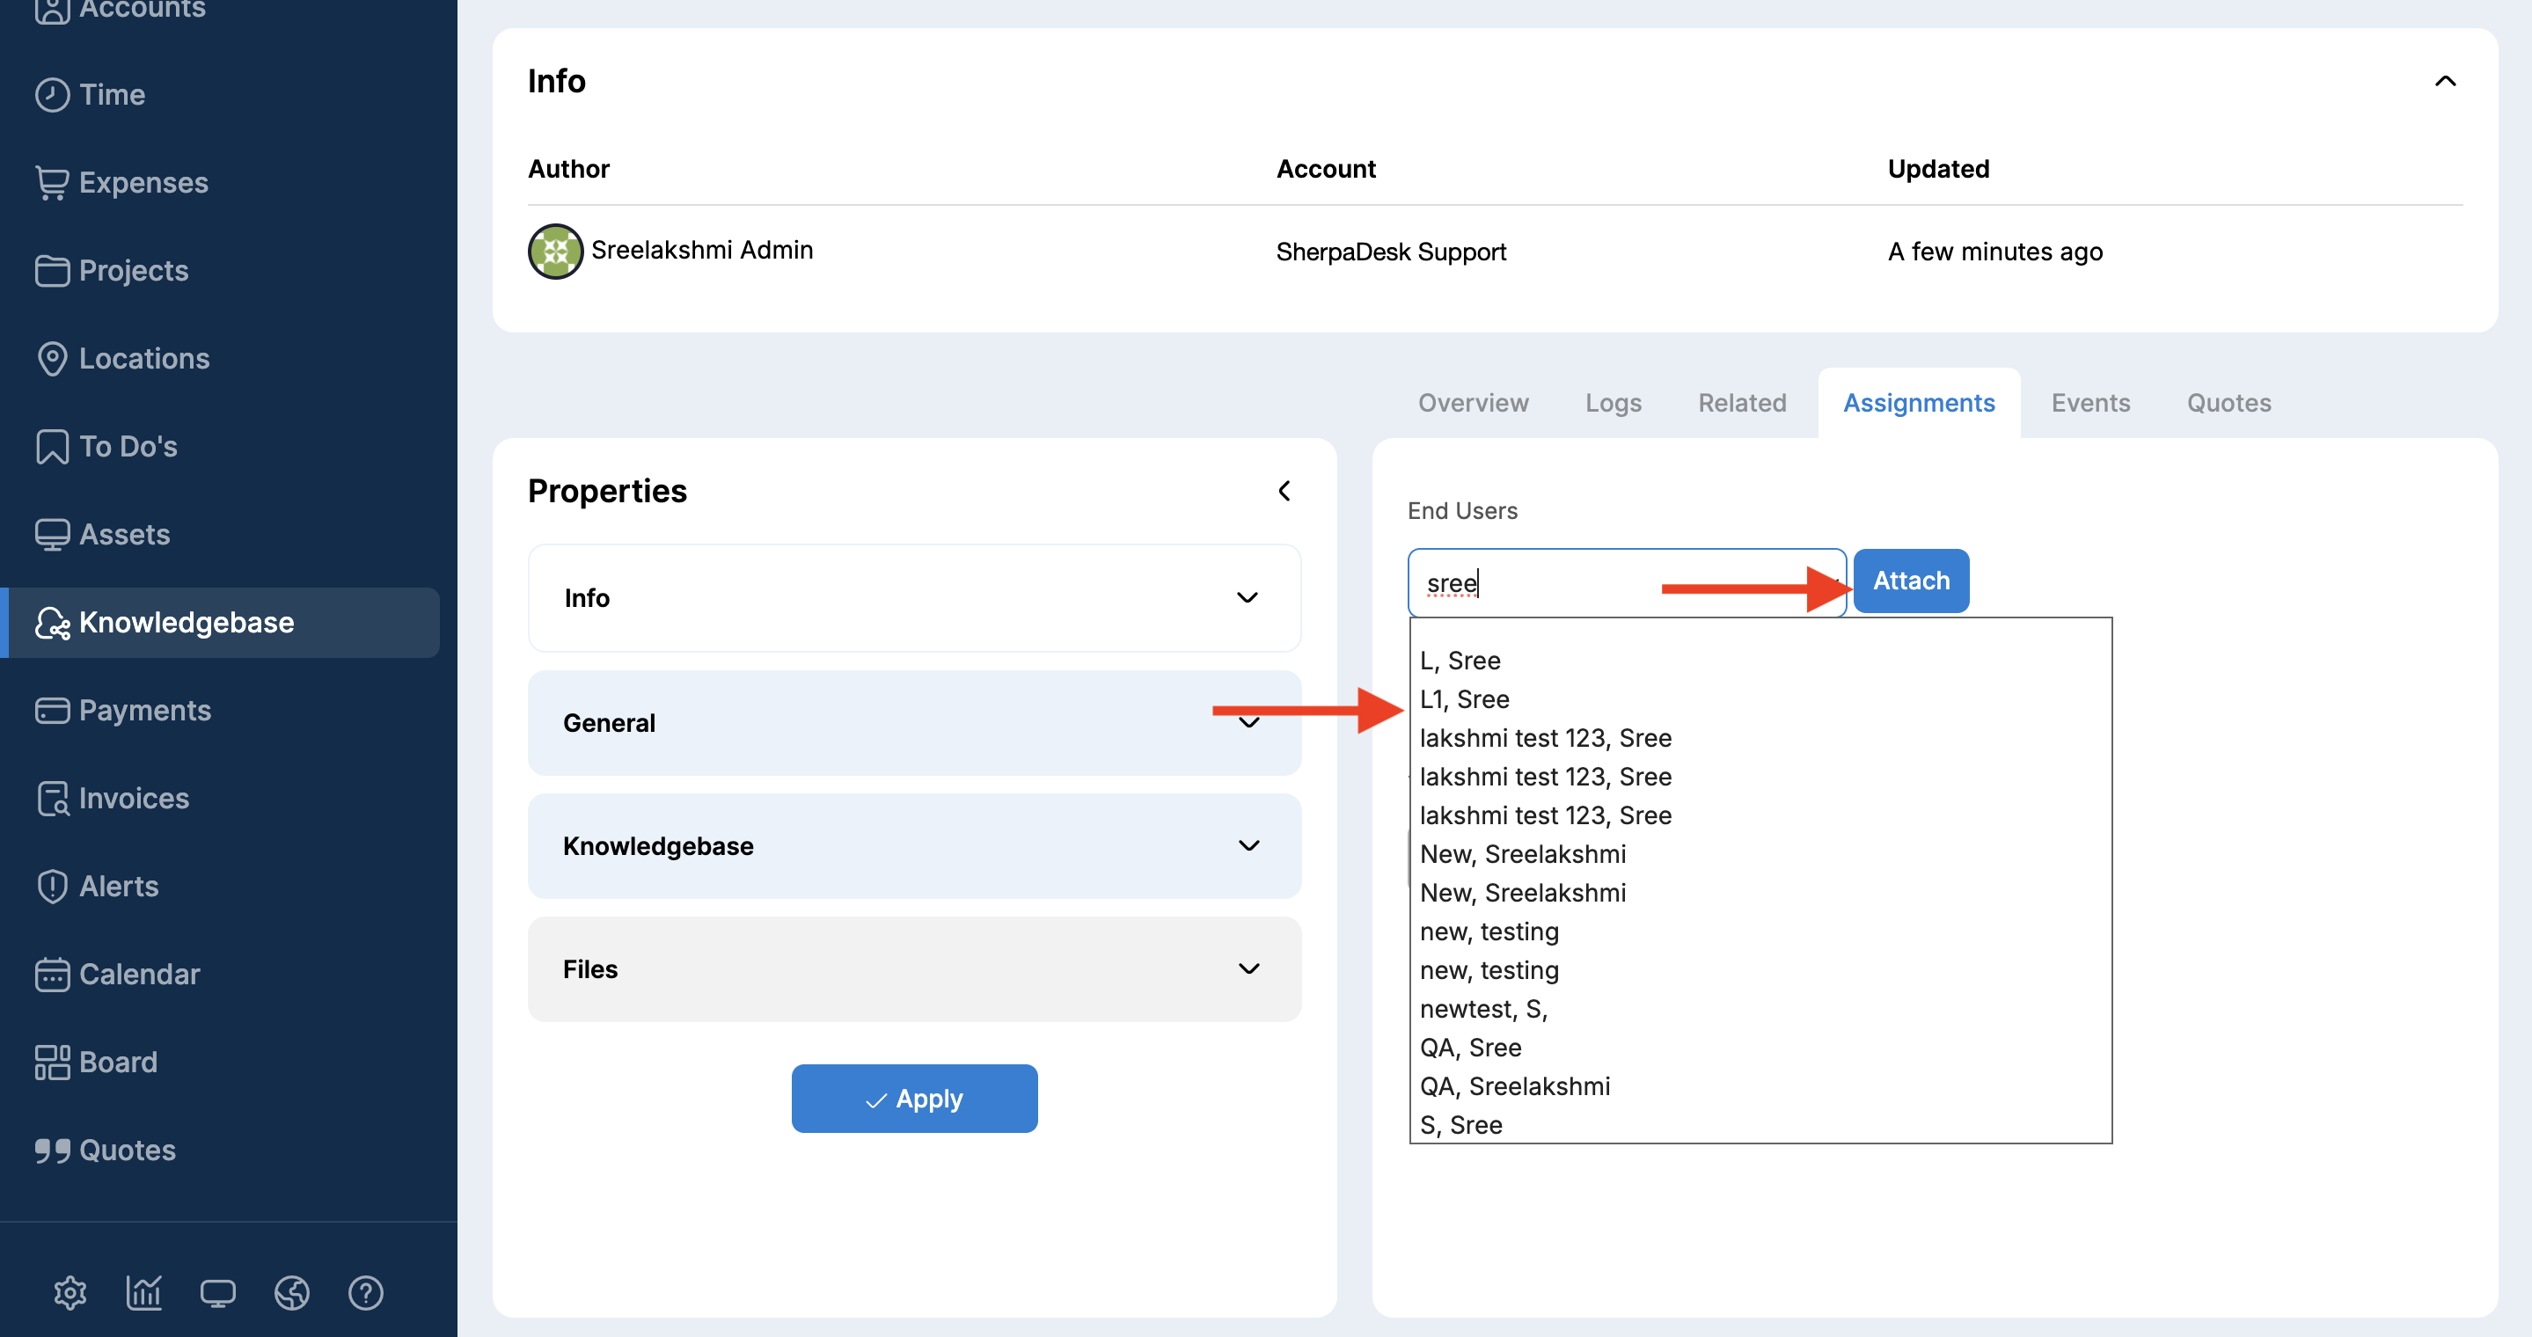Viewport: 2532px width, 1337px height.
Task: Click the Locations pin icon
Action: click(x=52, y=359)
